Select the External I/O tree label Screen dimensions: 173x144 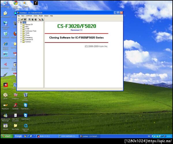click(29, 40)
